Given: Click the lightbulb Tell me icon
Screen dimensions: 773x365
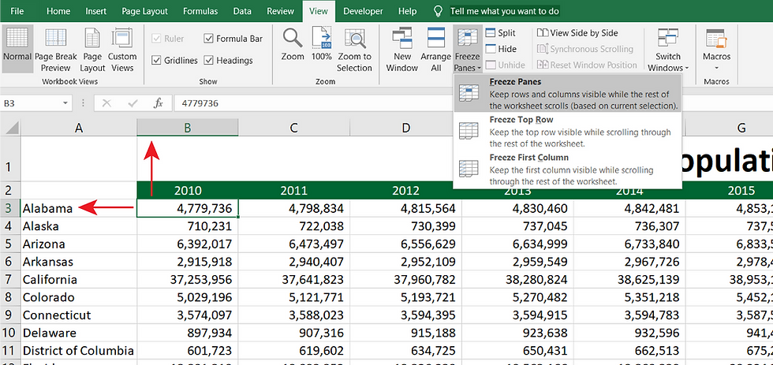Looking at the screenshot, I should click(x=437, y=11).
